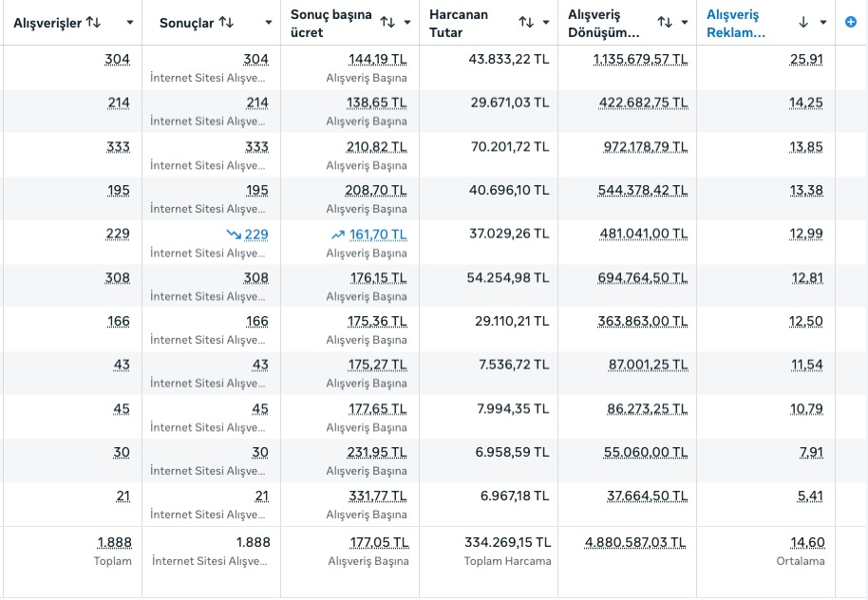The height and width of the screenshot is (600, 868).
Task: Click the upward trend icon beside 161,70 TL
Action: [x=337, y=234]
